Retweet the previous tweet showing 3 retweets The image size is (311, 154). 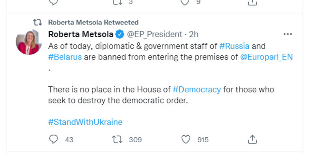[117, 2]
